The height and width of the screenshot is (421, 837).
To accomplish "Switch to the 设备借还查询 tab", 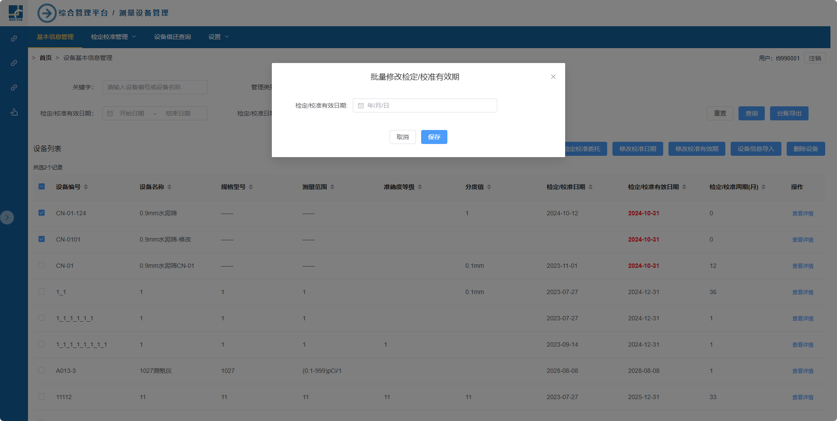I will (172, 37).
